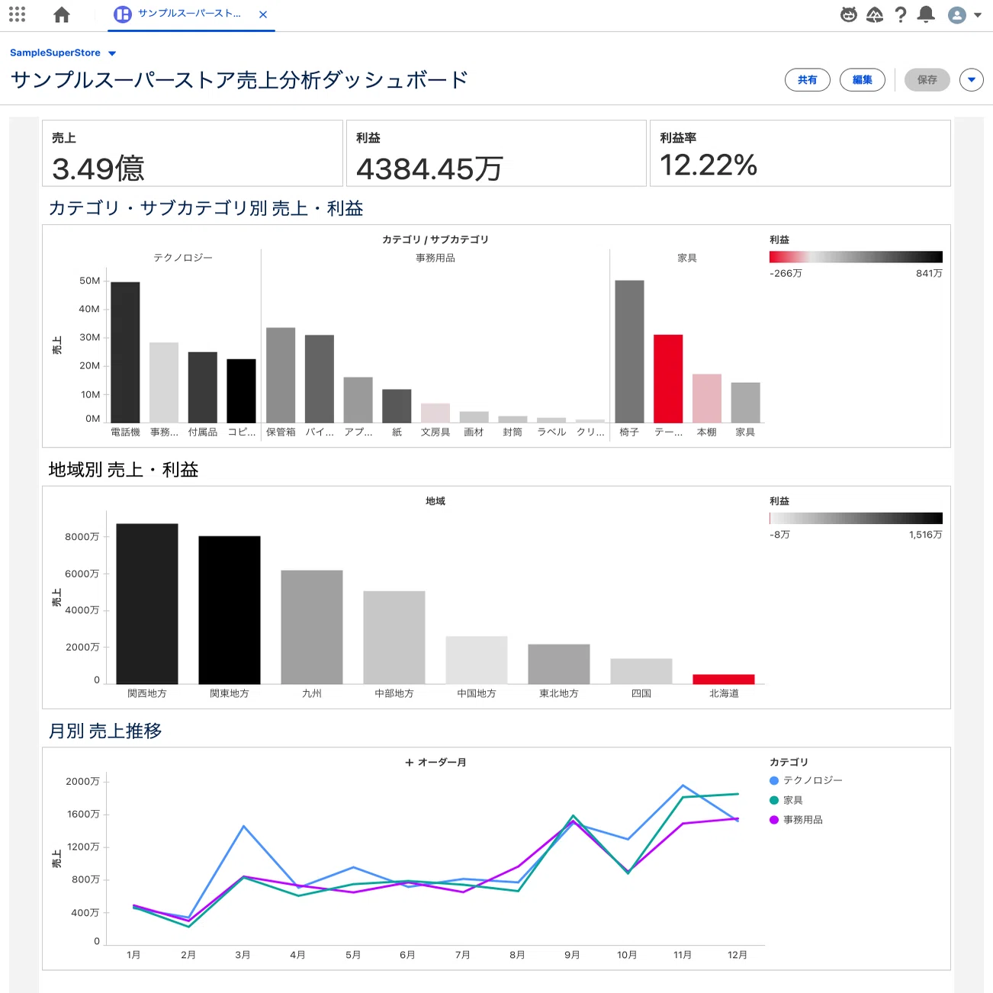
Task: Click the 関西地方 bar
Action: click(x=147, y=604)
